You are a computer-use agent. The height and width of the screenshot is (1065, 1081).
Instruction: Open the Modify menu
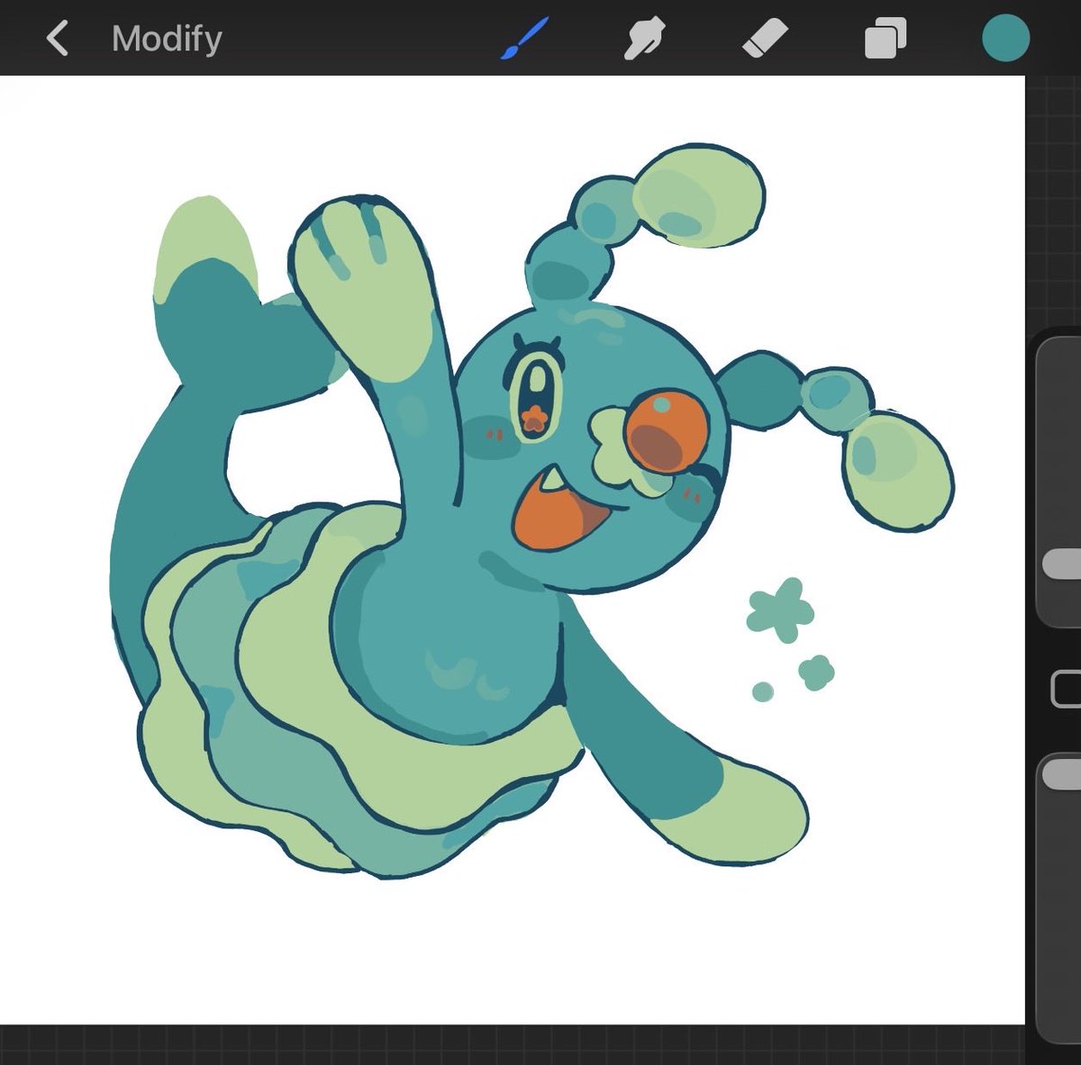167,39
